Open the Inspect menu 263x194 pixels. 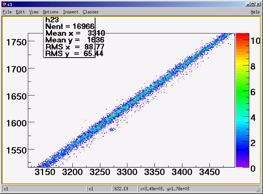[71, 12]
